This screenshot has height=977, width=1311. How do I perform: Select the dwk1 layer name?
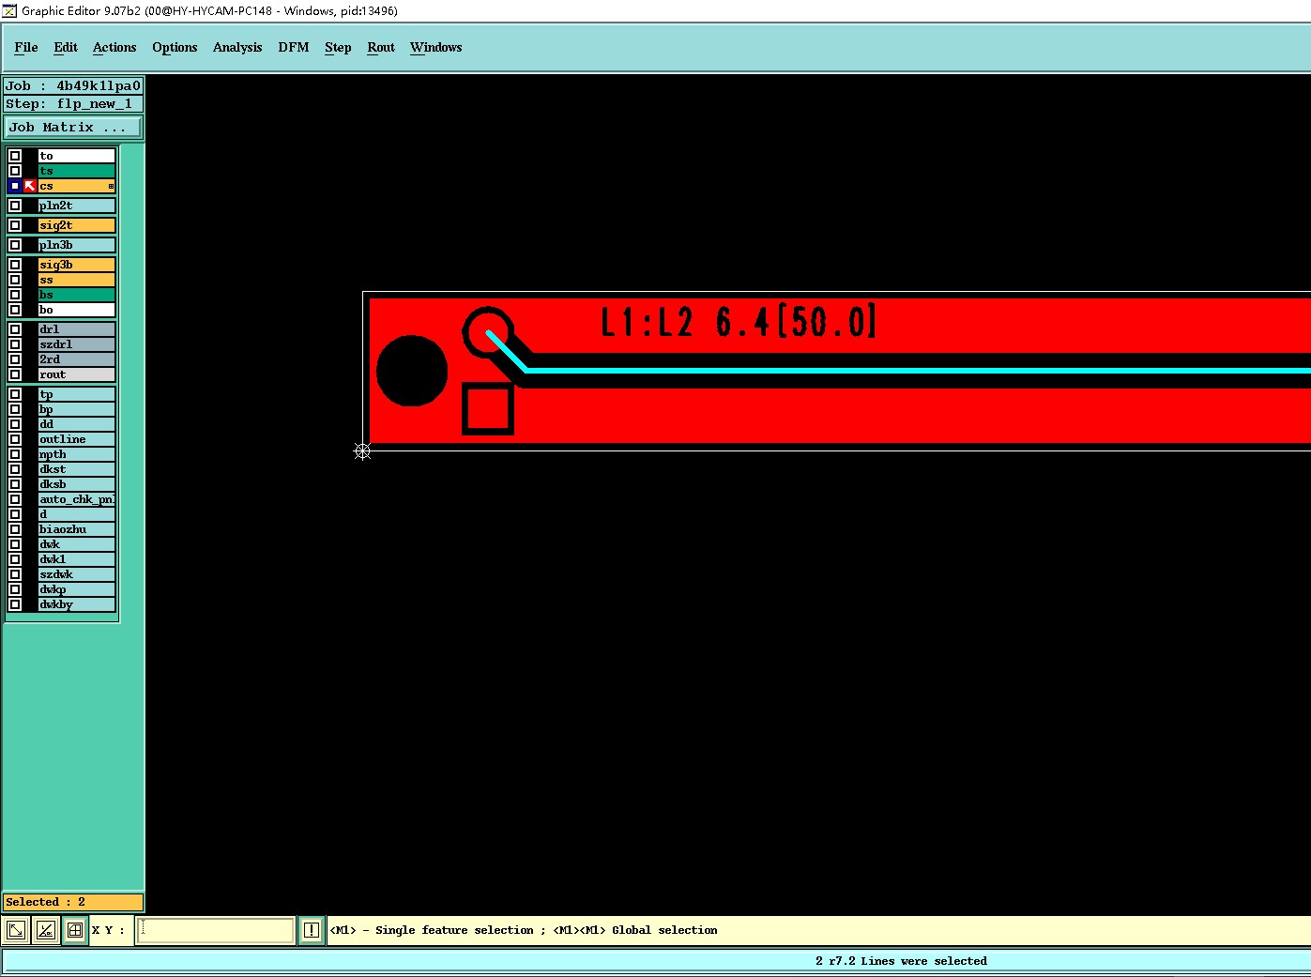click(77, 559)
